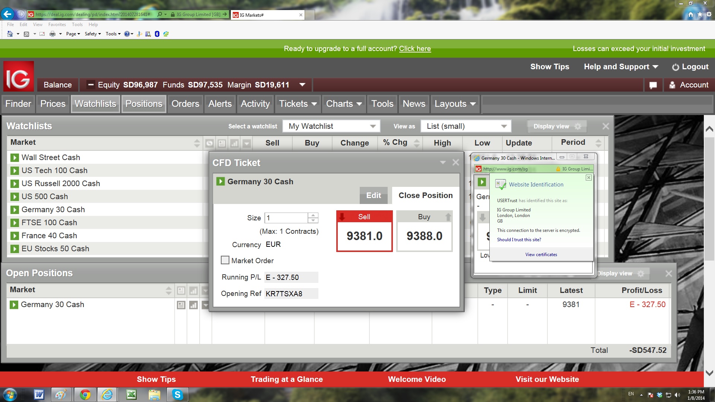The width and height of the screenshot is (715, 402).
Task: Open Skype from taskbar
Action: point(178,395)
